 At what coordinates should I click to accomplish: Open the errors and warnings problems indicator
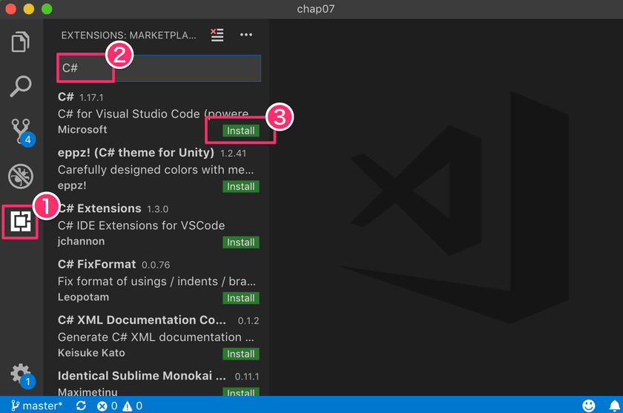[x=120, y=406]
